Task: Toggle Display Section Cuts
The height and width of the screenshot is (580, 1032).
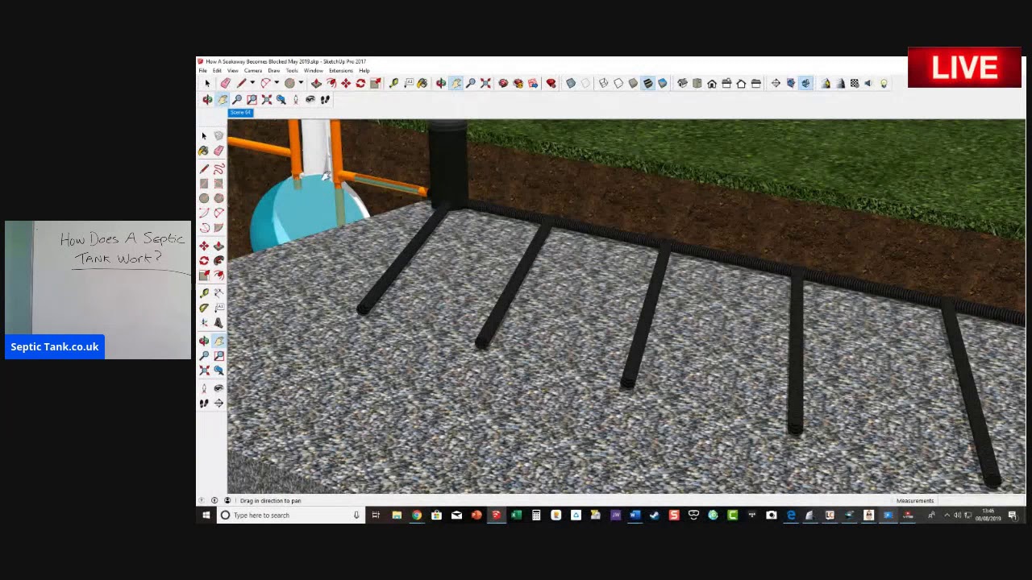Action: click(x=805, y=83)
